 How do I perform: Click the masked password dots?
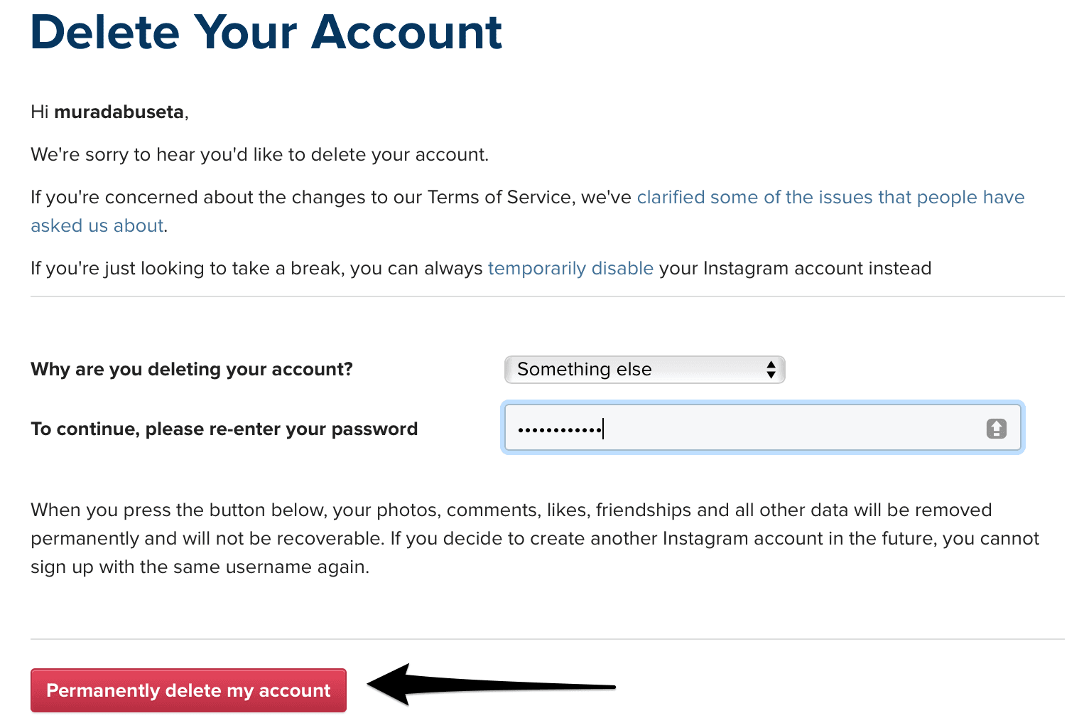pyautogui.click(x=559, y=429)
